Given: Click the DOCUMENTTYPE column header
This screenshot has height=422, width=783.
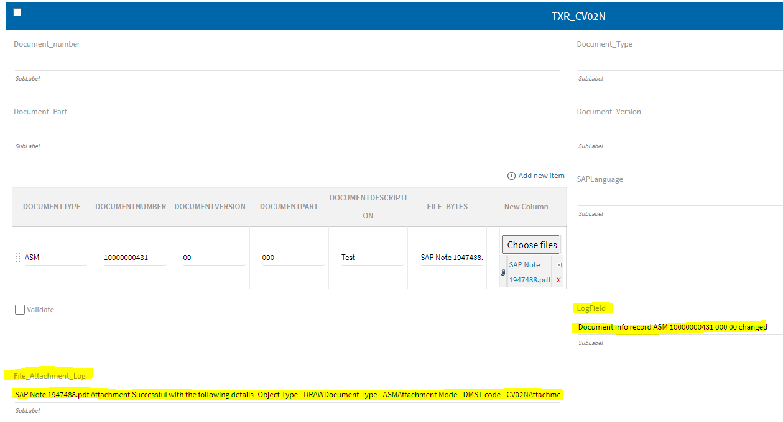Looking at the screenshot, I should click(x=52, y=207).
